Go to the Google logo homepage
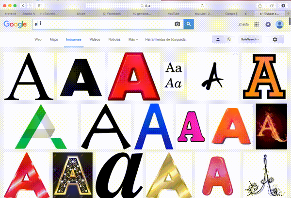 [x=15, y=24]
